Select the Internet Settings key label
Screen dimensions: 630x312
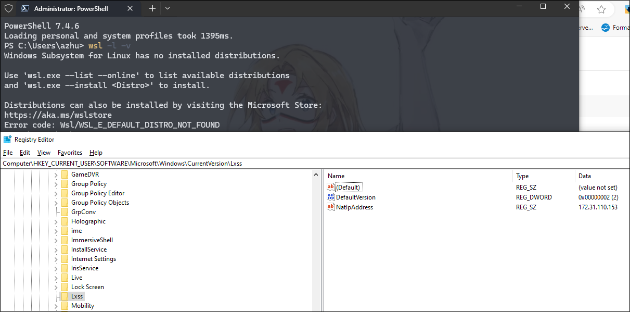94,259
